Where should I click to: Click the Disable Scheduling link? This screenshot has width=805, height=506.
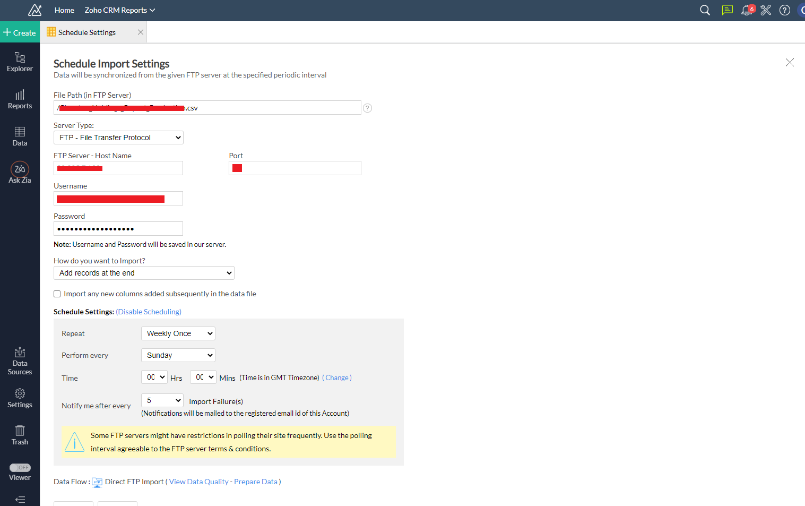pyautogui.click(x=149, y=312)
